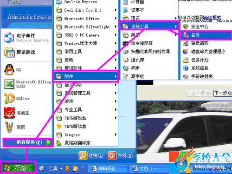Open 工具 toolbar dropdown on taskbar
Viewport: 232px width, 174px height.
pos(55,168)
